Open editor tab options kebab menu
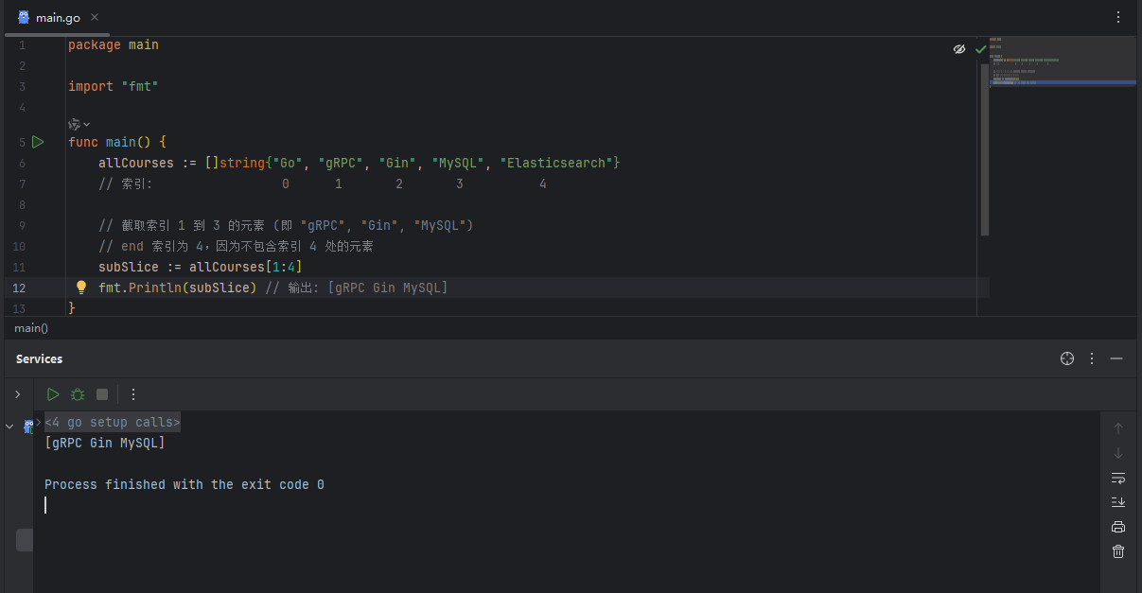1142x593 pixels. tap(1118, 17)
